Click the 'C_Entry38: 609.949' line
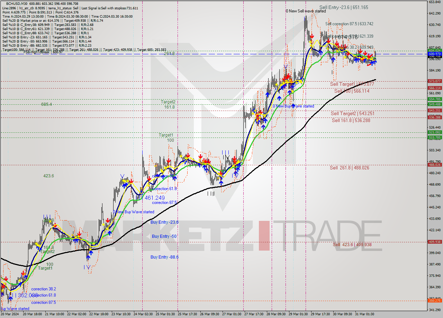443x318 pixels. click(48, 25)
